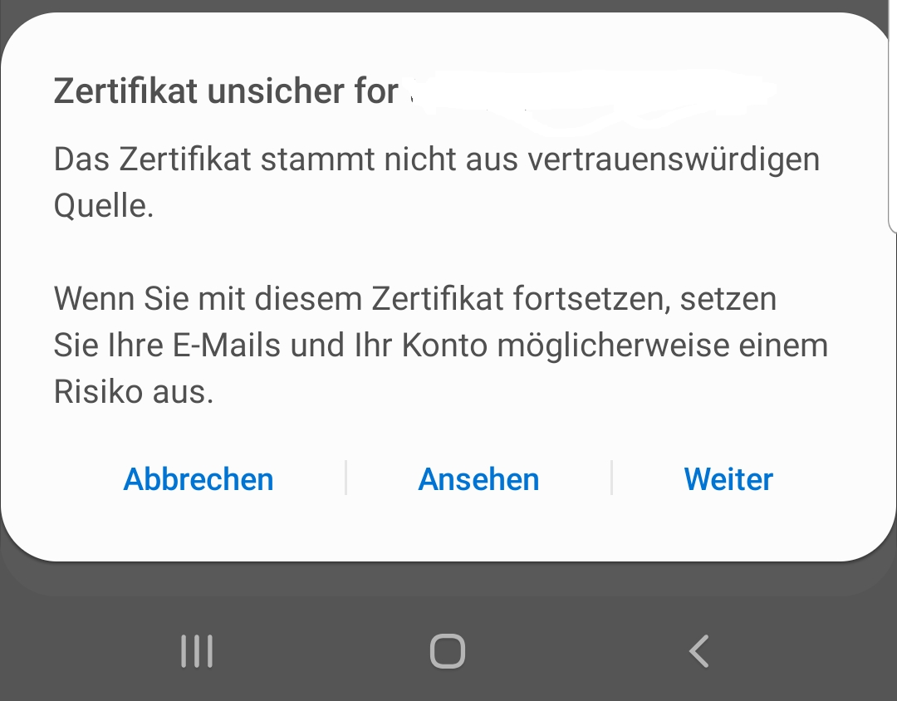Tap the Abbrechen button
The height and width of the screenshot is (701, 897).
(x=198, y=479)
